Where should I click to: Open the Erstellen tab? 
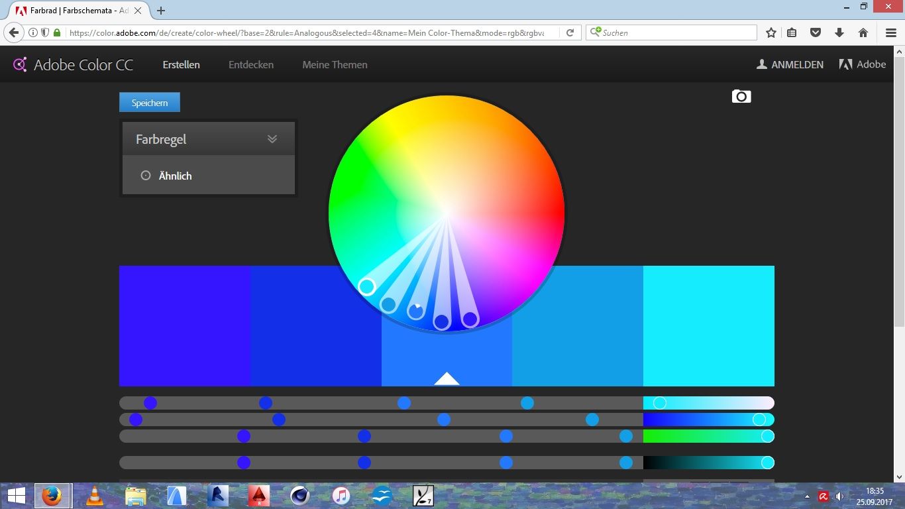pyautogui.click(x=182, y=64)
